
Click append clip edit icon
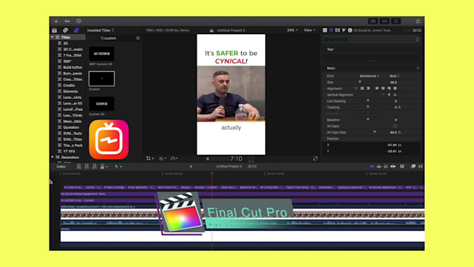click(94, 167)
